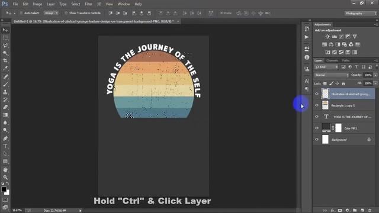
Task: Select the Blur tool
Action: [5, 122]
